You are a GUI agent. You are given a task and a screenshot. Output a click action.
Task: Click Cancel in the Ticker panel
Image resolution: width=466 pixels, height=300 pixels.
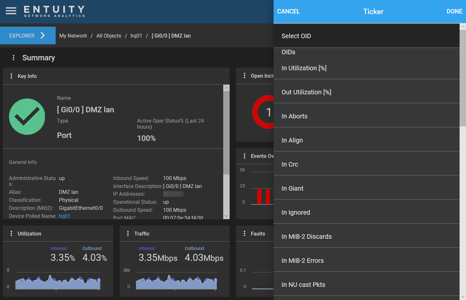click(288, 12)
